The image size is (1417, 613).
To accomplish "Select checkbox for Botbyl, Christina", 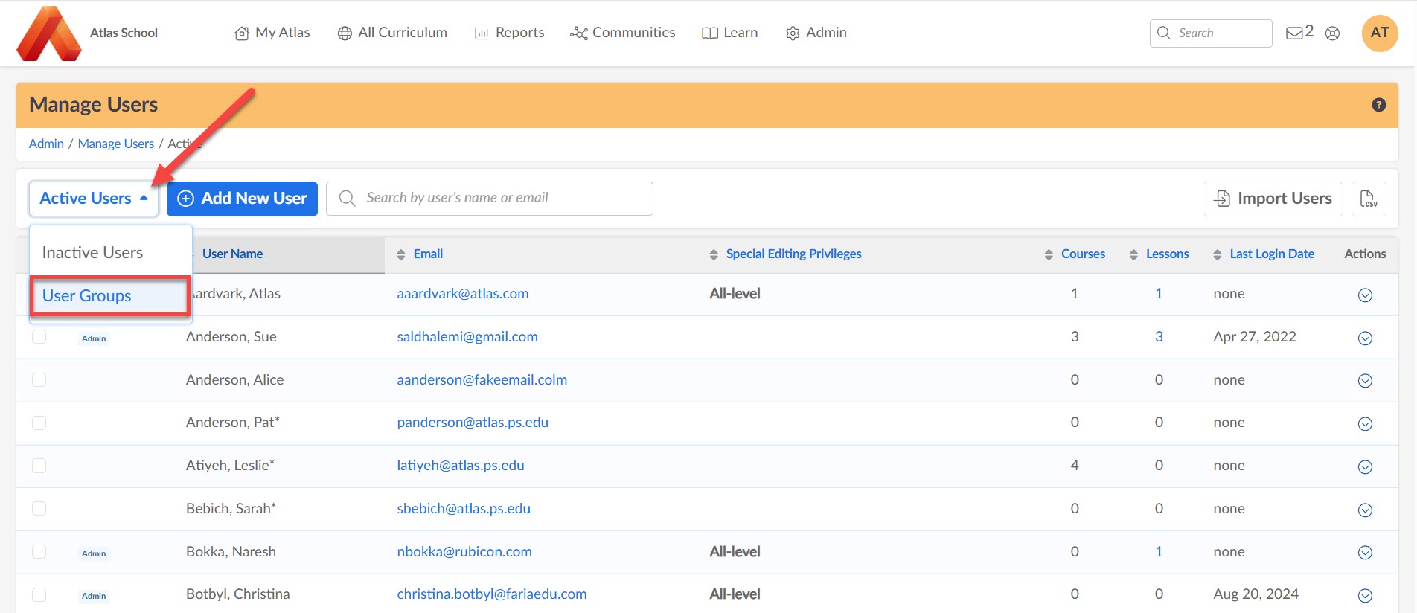I will [x=39, y=594].
